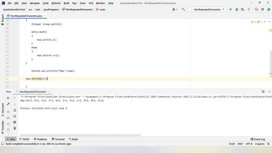Start debugging with the bug icon
272x153 pixels.
237,9
